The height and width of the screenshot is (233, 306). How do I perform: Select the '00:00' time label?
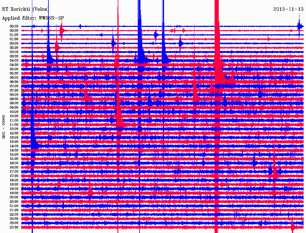pyautogui.click(x=14, y=26)
